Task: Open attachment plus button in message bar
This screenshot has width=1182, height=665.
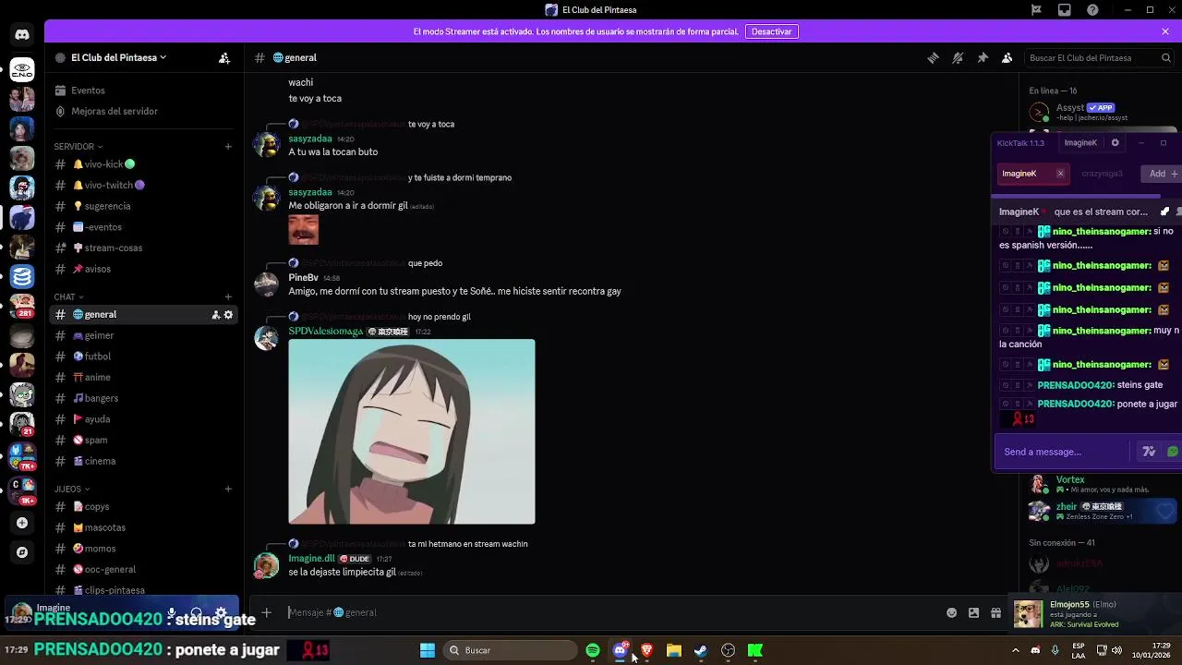Action: pos(266,612)
